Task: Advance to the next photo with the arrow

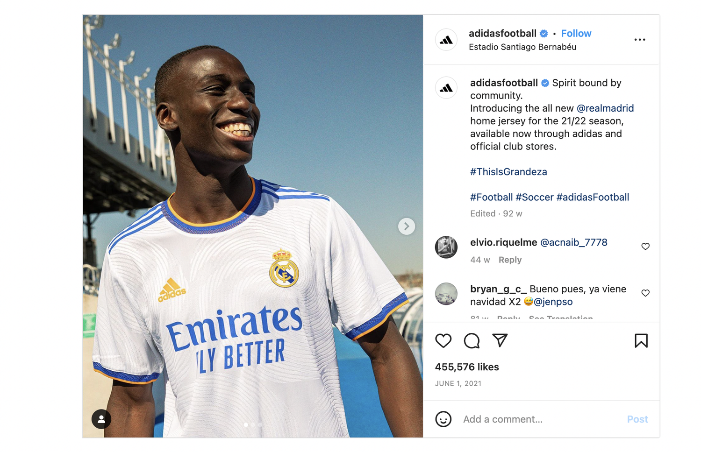Action: 407,226
